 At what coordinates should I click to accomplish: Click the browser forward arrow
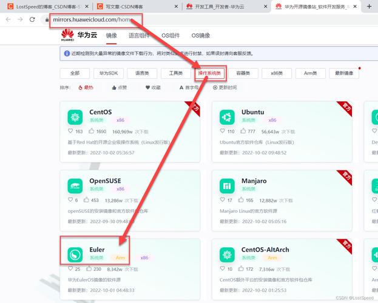coord(20,19)
